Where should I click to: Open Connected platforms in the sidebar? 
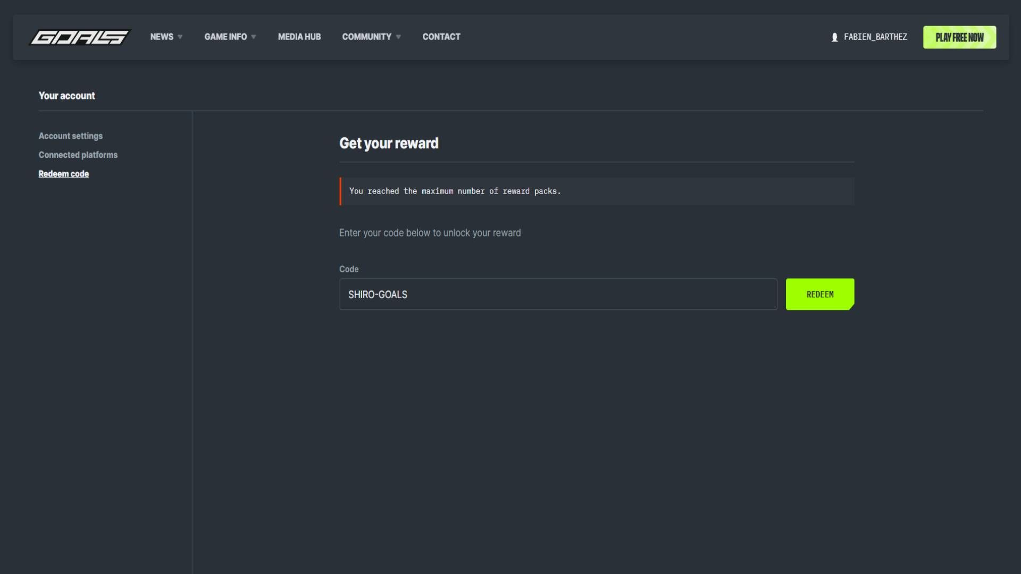tap(78, 155)
